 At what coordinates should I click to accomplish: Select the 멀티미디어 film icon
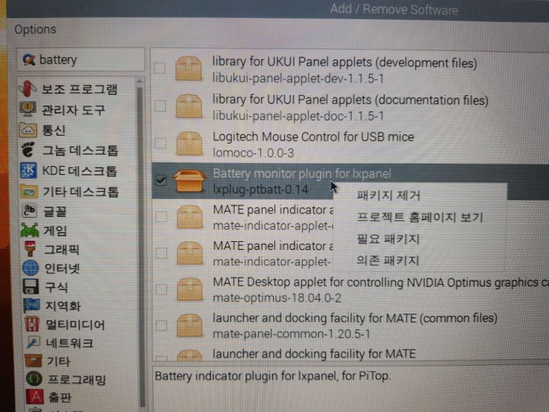[x=32, y=324]
